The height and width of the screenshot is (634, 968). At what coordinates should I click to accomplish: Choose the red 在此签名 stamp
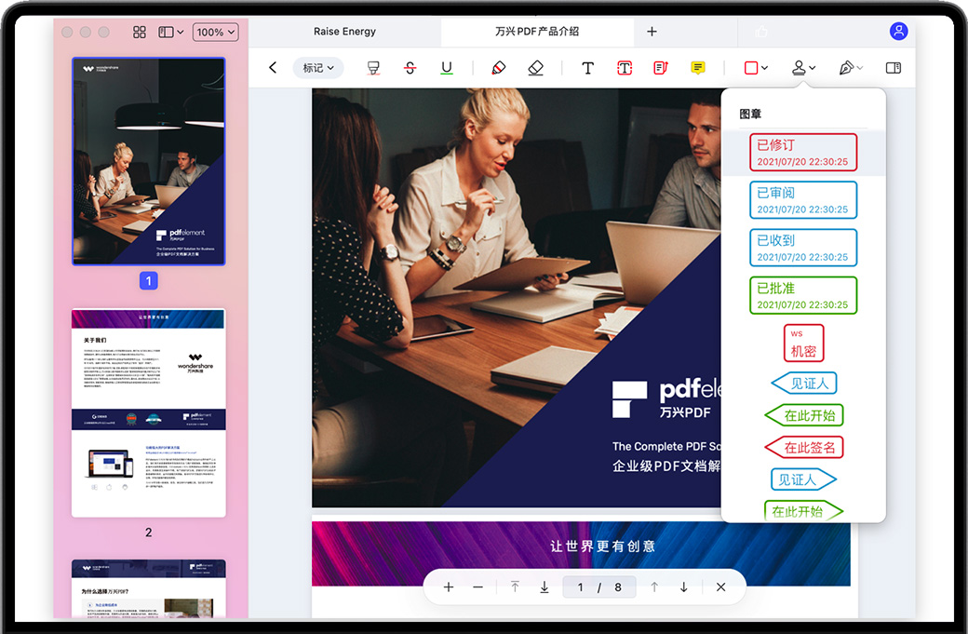pos(804,448)
